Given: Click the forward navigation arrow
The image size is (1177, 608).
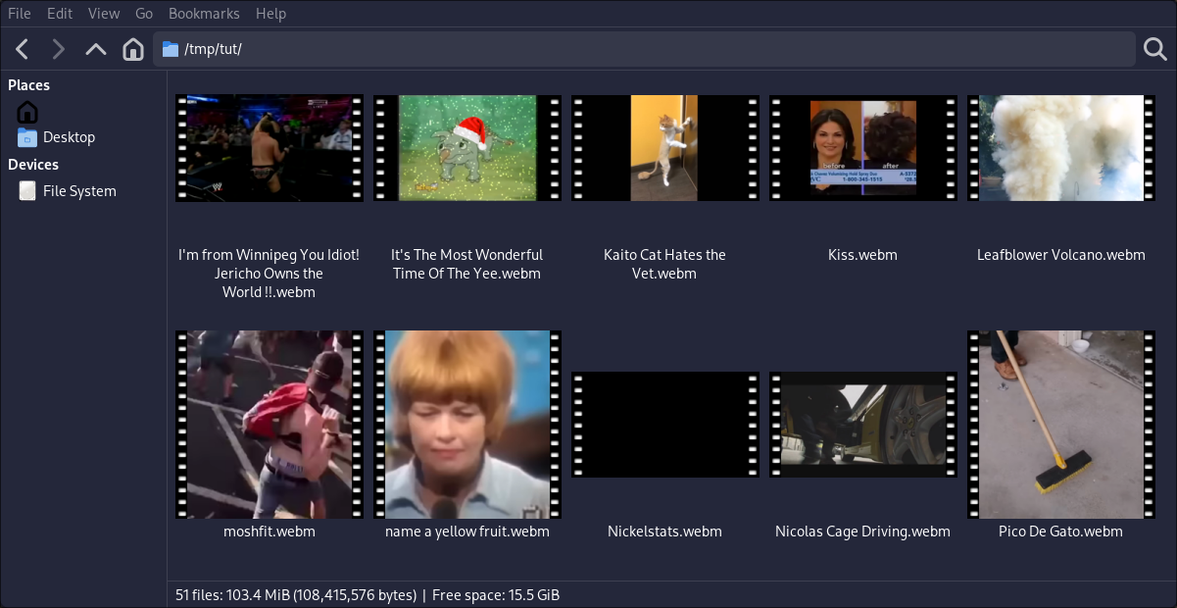Looking at the screenshot, I should [58, 48].
